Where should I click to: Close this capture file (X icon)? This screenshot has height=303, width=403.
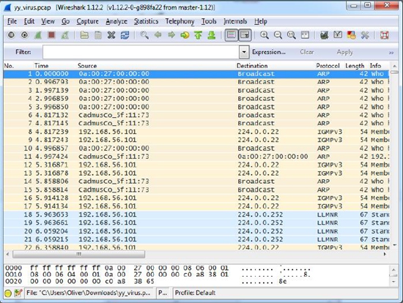pos(111,34)
